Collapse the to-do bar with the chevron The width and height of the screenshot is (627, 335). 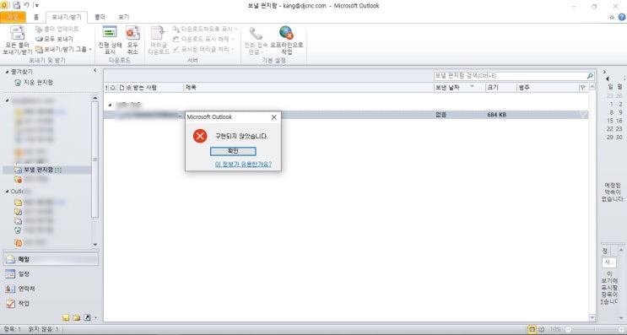pos(604,72)
